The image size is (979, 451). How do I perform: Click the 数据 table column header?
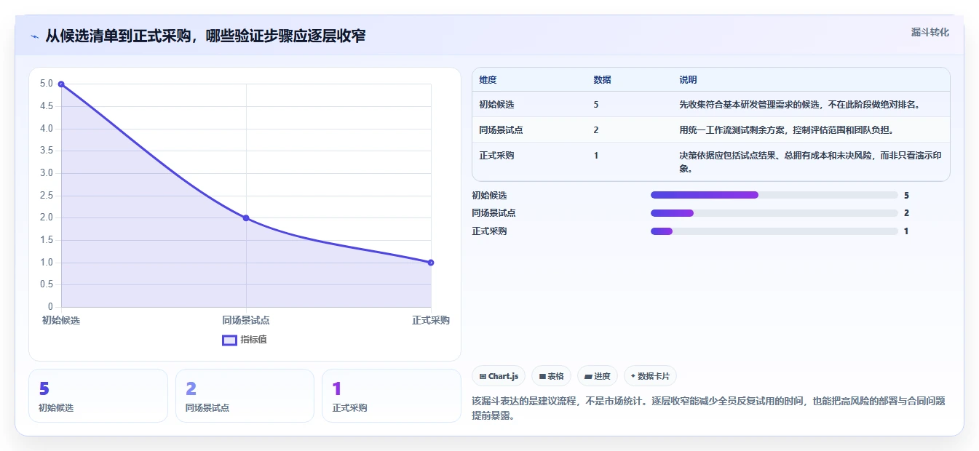pyautogui.click(x=602, y=80)
